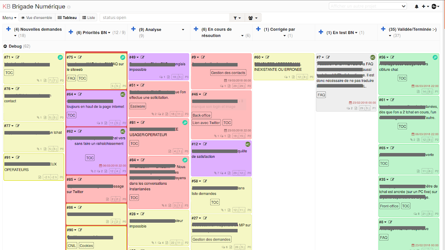This screenshot has height=250, width=445.
Task: Open task #62 date 06/03/2018 22:00
Action: point(112,165)
